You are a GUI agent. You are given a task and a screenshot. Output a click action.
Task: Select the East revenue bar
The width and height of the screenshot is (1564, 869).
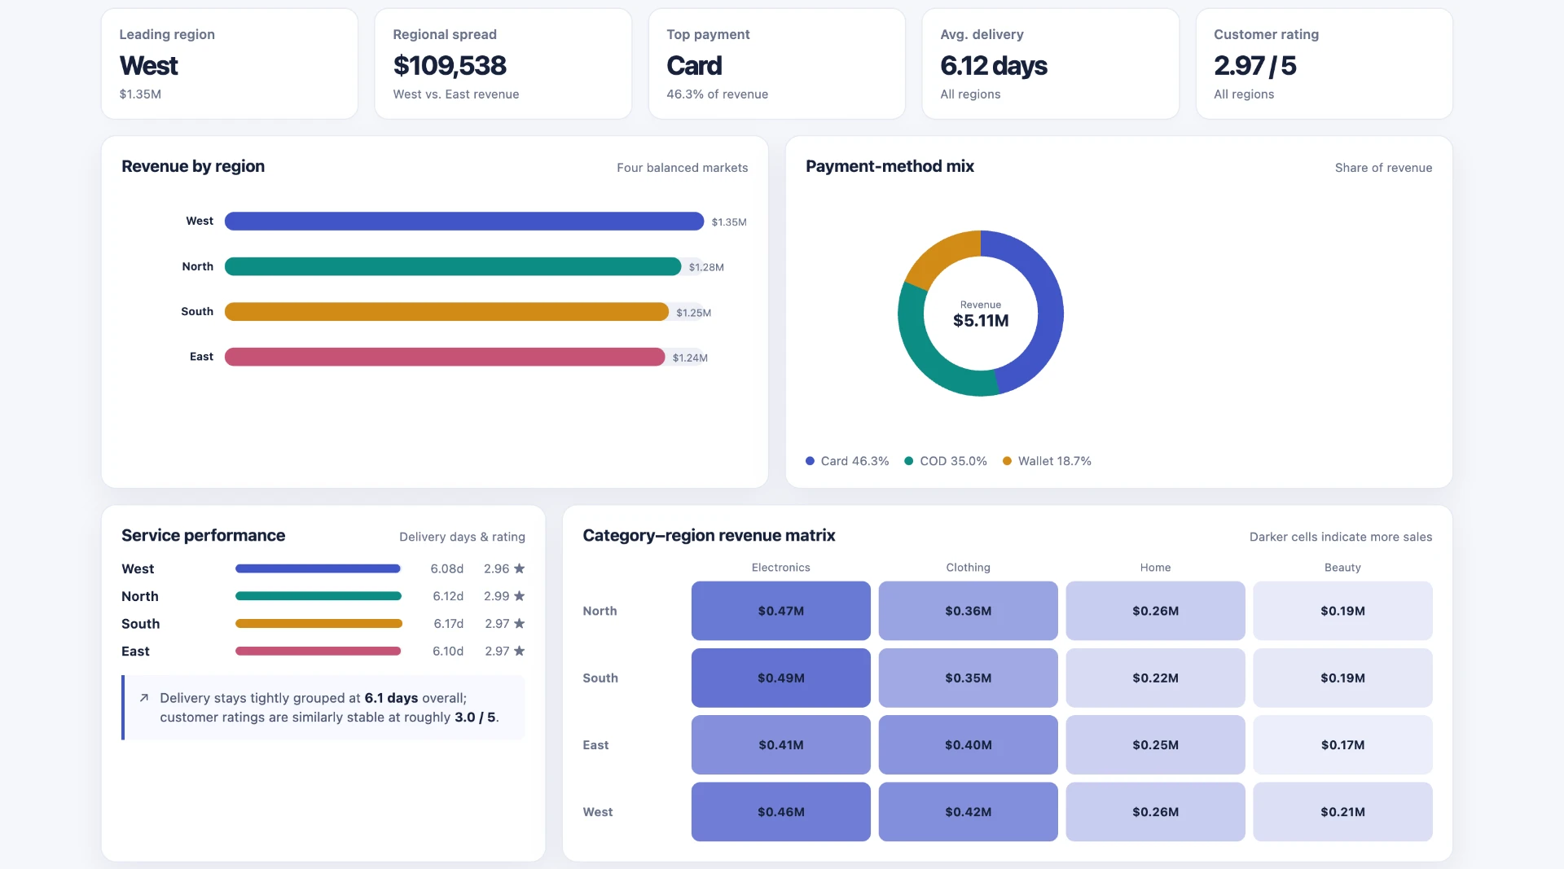(444, 357)
